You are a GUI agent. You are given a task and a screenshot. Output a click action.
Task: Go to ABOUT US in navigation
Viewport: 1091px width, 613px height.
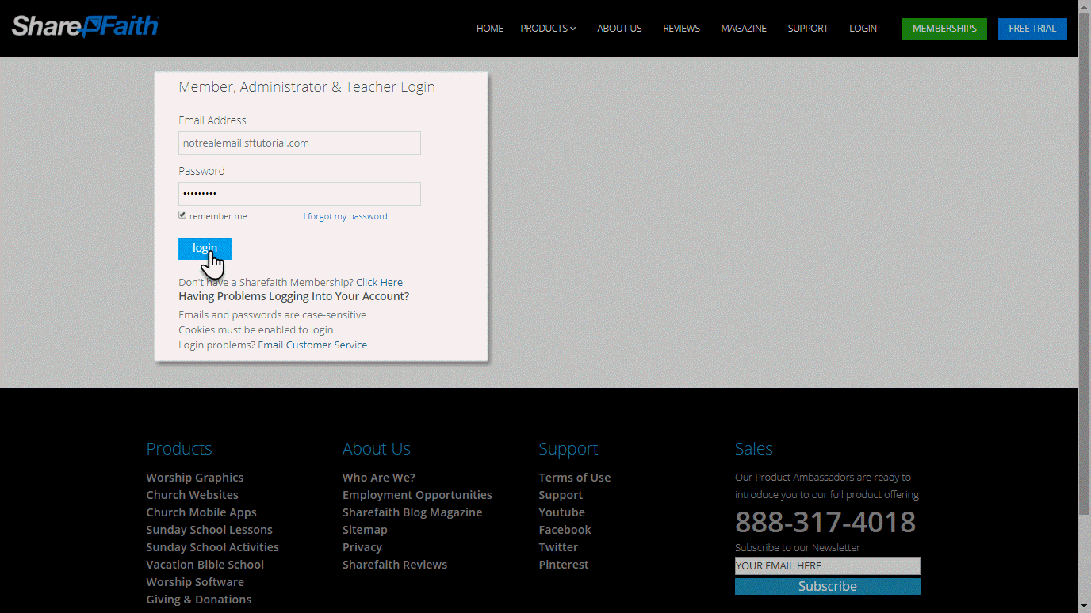pyautogui.click(x=619, y=29)
